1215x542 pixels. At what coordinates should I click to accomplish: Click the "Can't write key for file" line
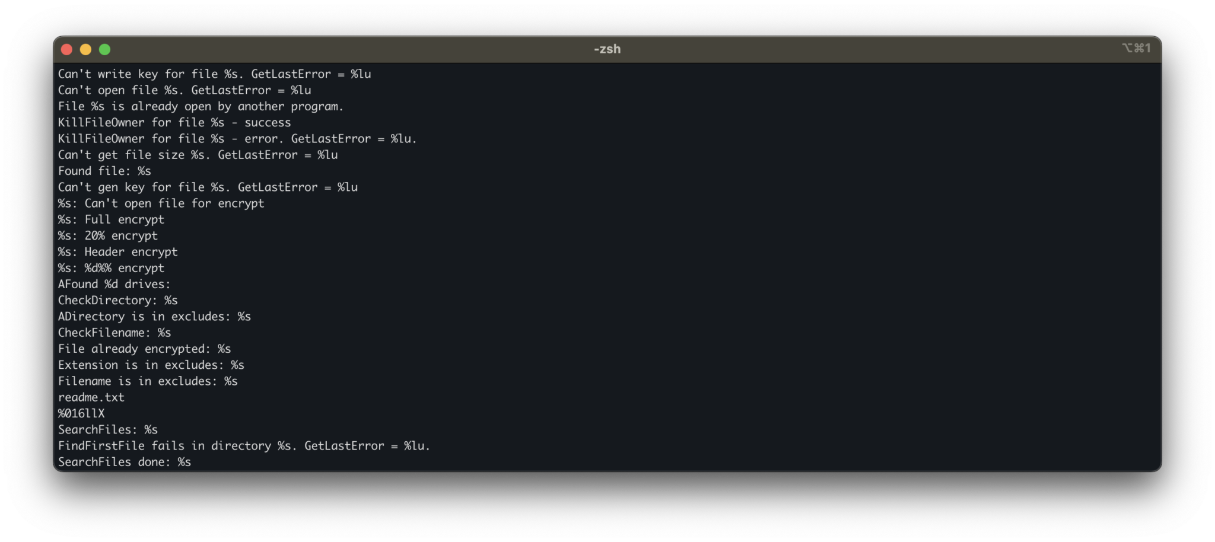pyautogui.click(x=214, y=74)
